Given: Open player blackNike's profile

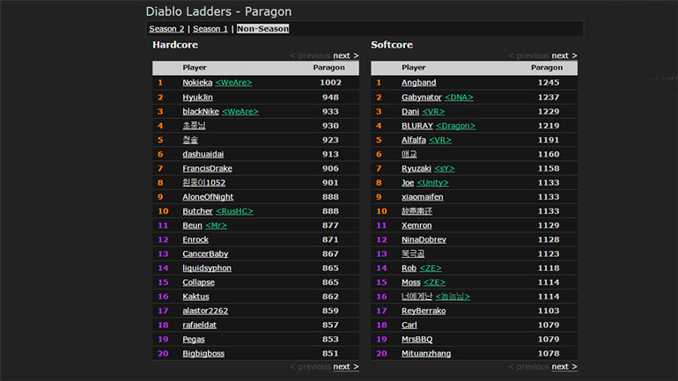Looking at the screenshot, I should [x=201, y=112].
